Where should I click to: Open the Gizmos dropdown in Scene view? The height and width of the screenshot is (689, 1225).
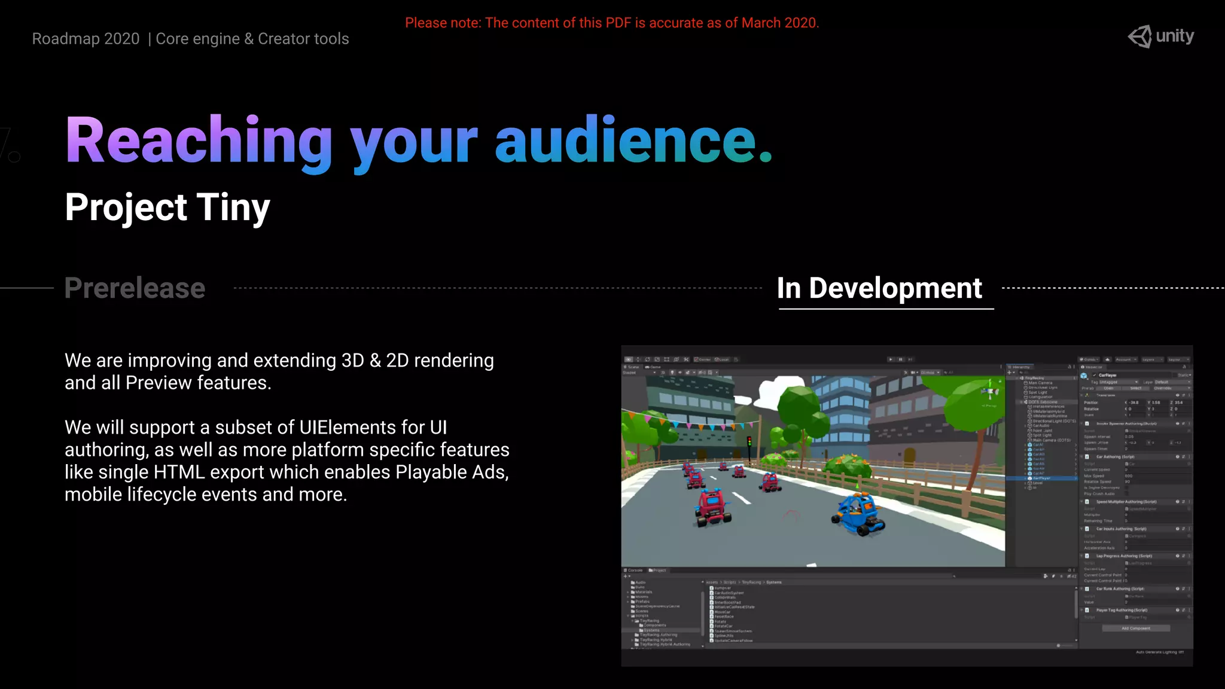(930, 373)
